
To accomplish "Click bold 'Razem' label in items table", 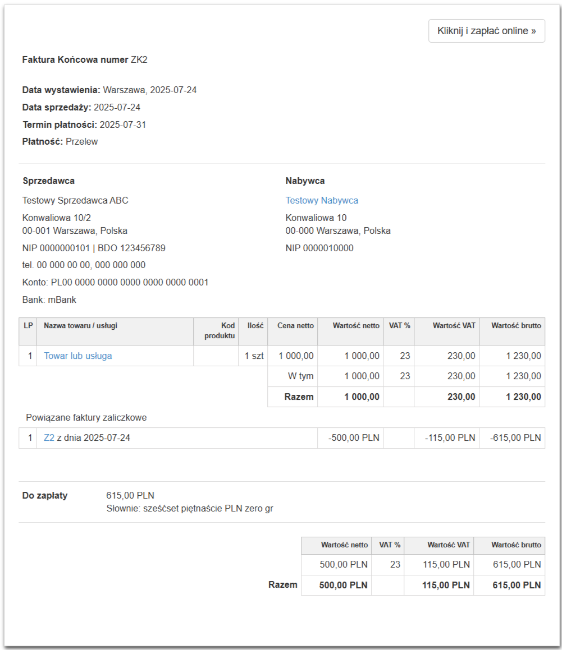I will tap(299, 397).
